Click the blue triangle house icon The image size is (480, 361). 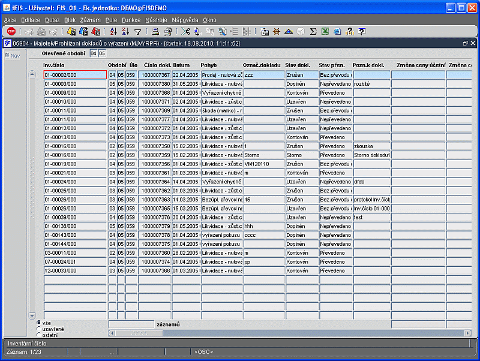pos(289,31)
